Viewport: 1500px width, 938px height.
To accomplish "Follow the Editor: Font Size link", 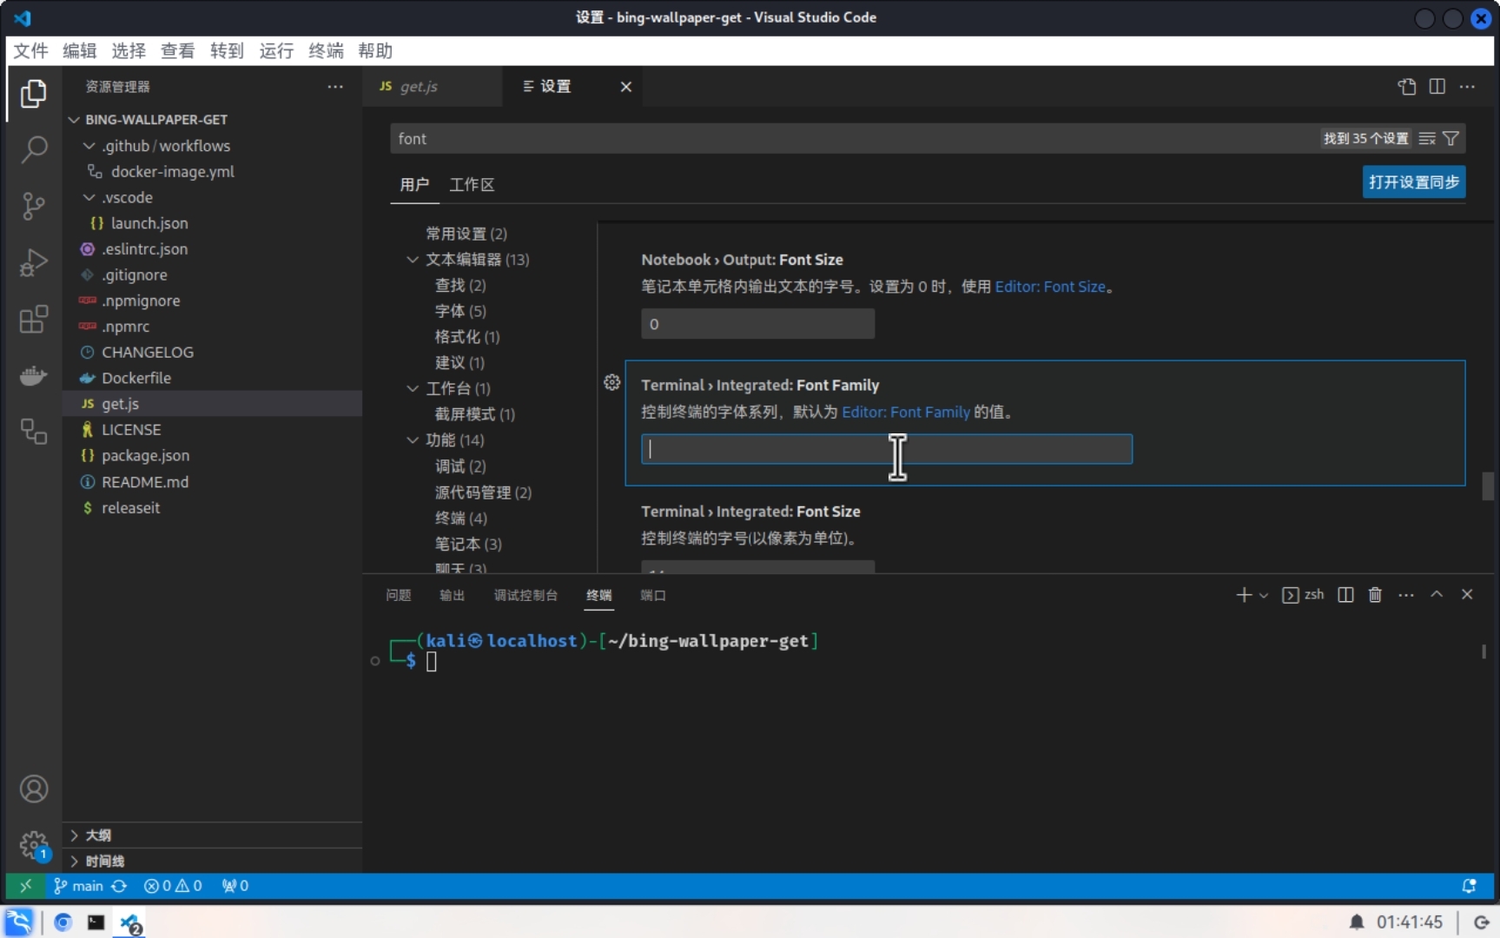I will click(1050, 287).
